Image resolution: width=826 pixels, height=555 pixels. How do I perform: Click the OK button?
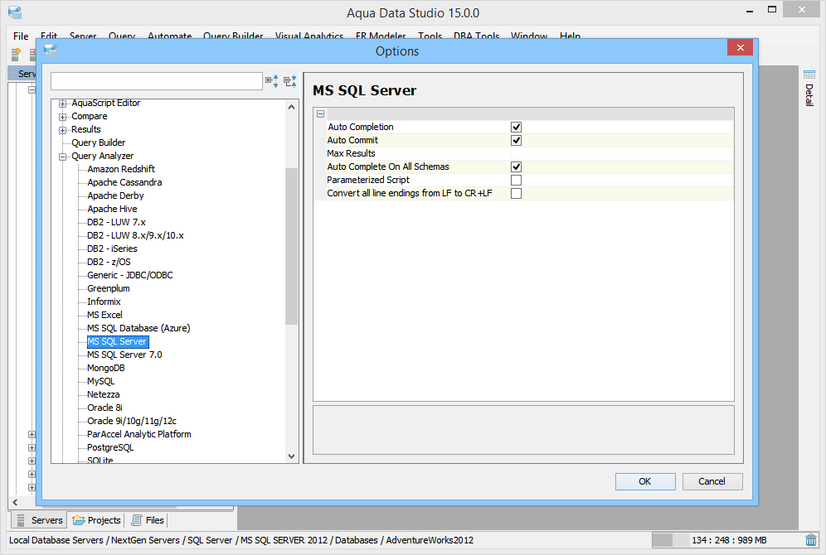coord(645,481)
